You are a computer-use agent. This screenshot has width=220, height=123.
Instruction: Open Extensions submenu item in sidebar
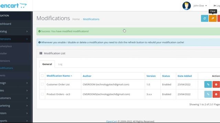(15, 61)
